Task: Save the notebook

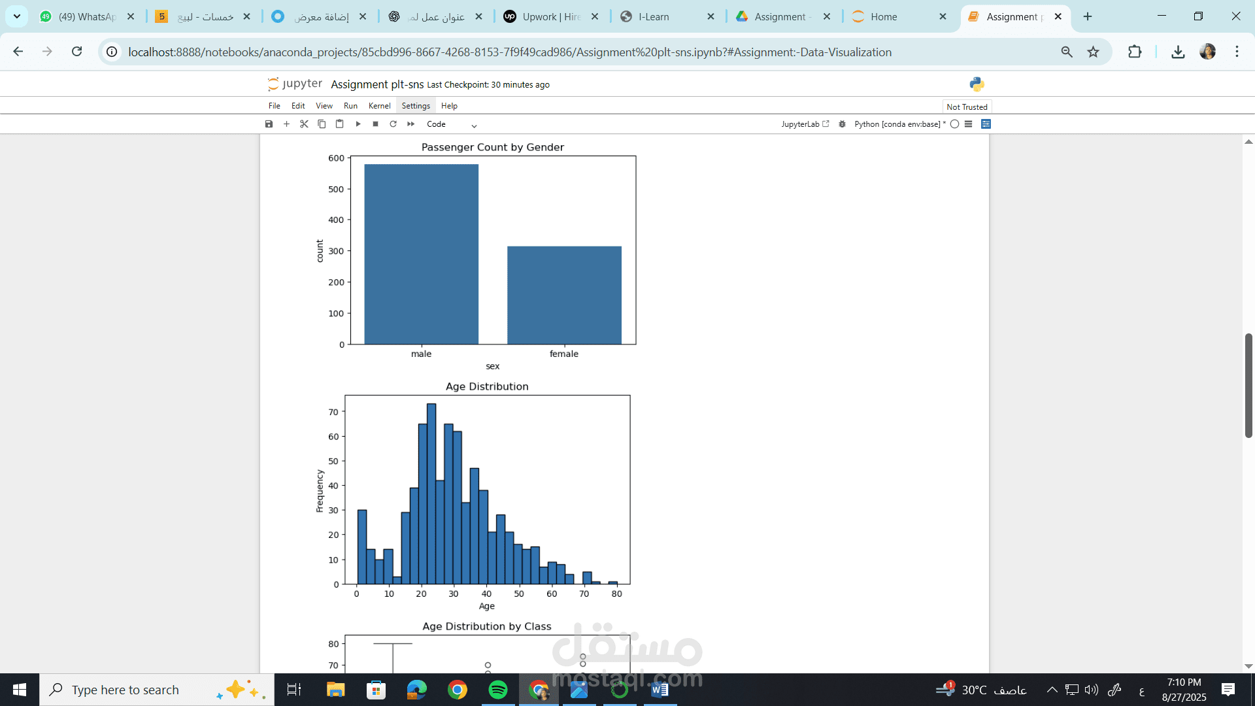Action: [269, 124]
